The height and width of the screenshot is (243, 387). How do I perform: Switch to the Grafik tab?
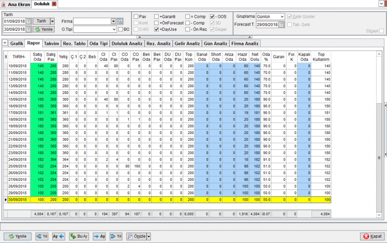coord(17,43)
